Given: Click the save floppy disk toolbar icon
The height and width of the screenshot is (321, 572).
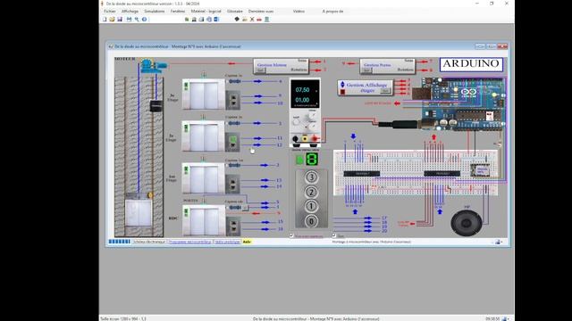Looking at the screenshot, I should 120,20.
